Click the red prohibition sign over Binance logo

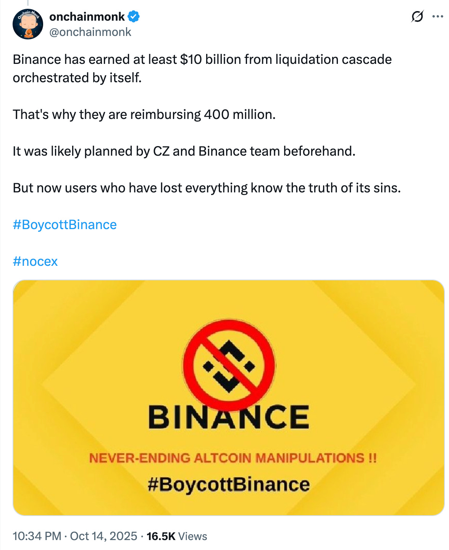(x=229, y=365)
